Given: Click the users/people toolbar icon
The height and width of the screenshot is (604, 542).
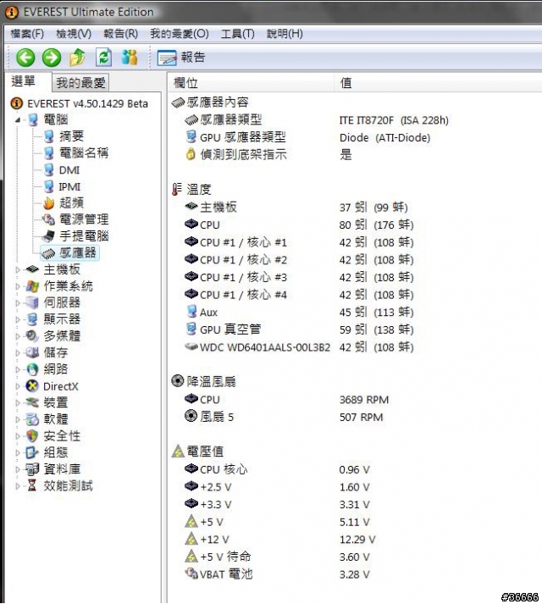Looking at the screenshot, I should click(130, 58).
